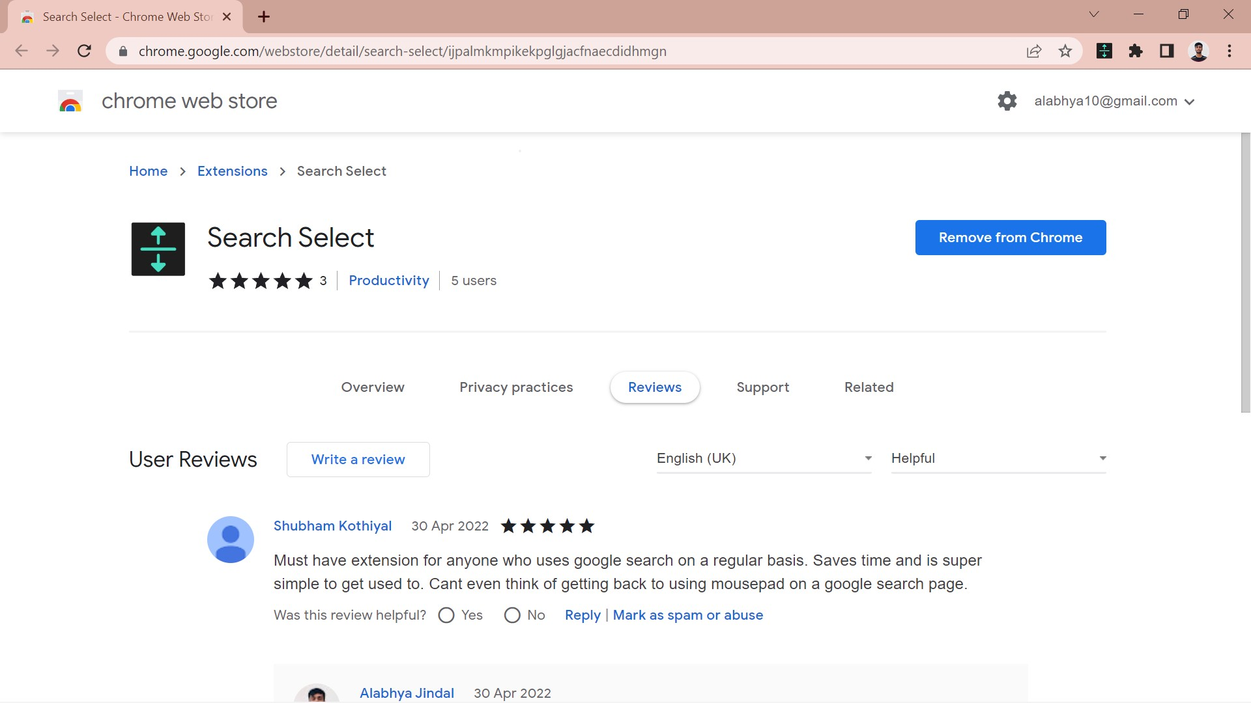Screen dimensions: 1251x703
Task: Open the Overview tab
Action: 373,387
